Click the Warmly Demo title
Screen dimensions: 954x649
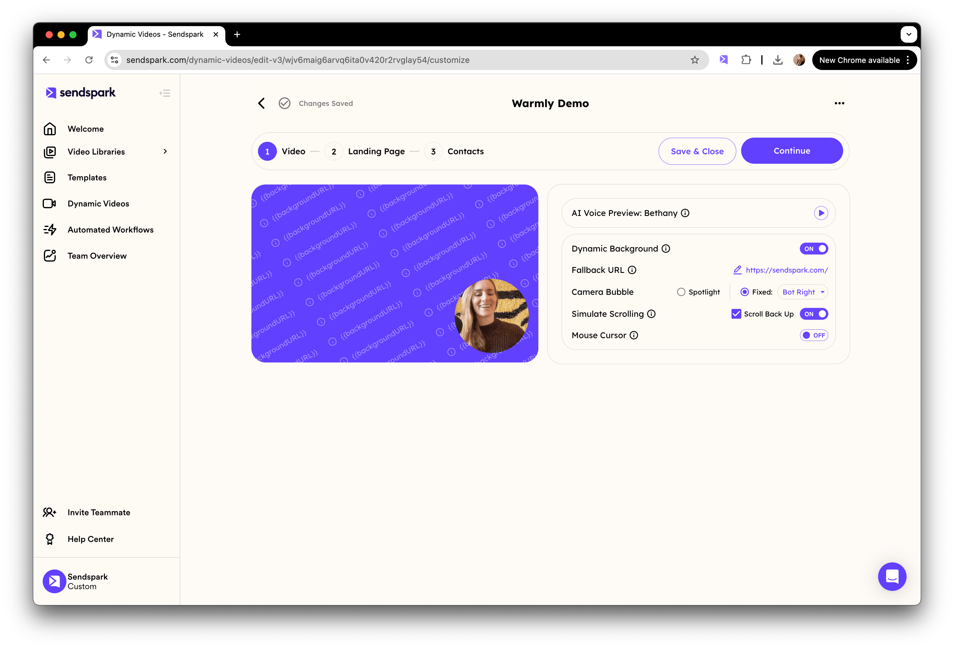coord(550,103)
